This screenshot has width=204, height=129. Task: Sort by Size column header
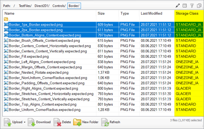[x=101, y=13]
